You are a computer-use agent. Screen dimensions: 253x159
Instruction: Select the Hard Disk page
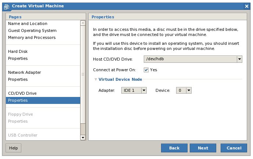[x=18, y=51]
